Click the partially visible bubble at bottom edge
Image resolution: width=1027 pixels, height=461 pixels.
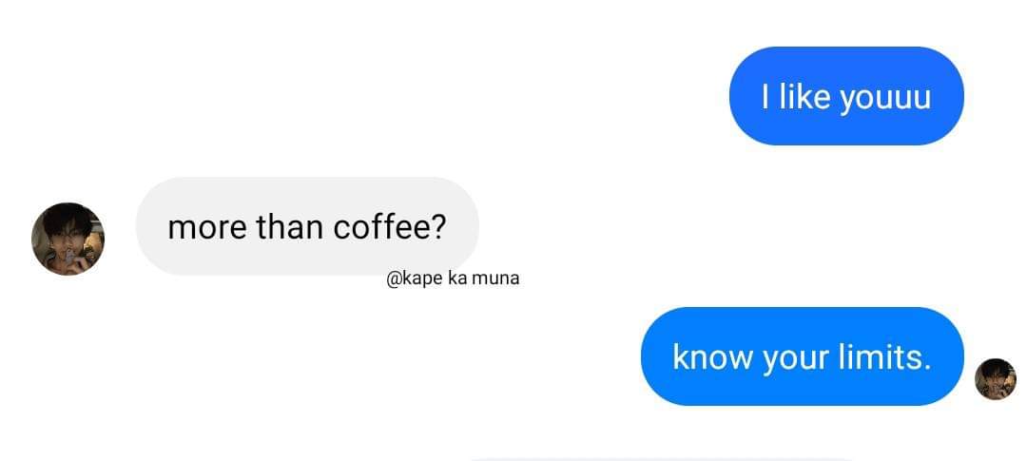[662, 459]
